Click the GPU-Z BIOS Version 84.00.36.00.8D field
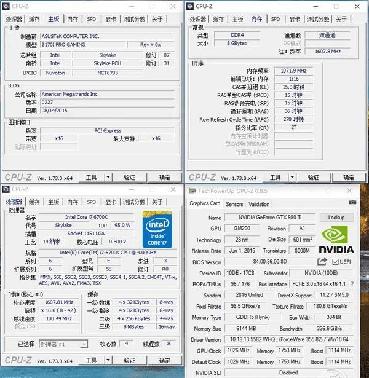The height and width of the screenshot is (378, 369). 270,262
